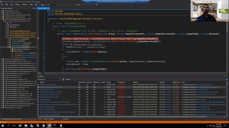
Task: Open Internet Explorer from taskbar
Action: point(20,126)
